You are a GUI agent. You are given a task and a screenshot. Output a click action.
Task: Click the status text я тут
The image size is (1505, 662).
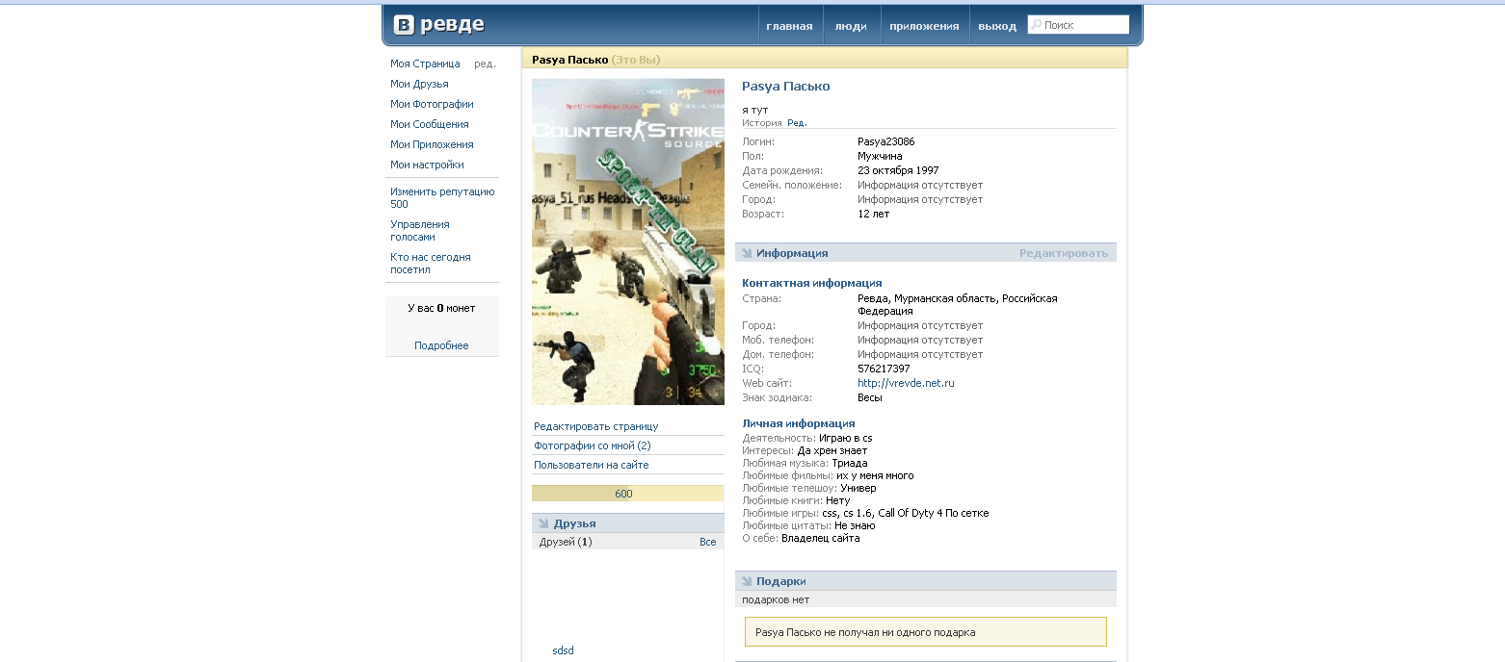tap(754, 110)
